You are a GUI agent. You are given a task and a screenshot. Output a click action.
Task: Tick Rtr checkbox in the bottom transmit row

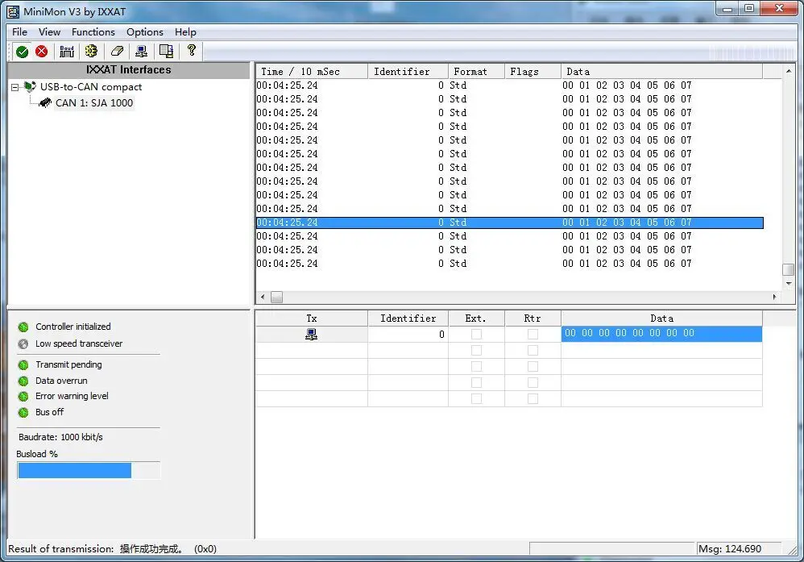pos(533,399)
